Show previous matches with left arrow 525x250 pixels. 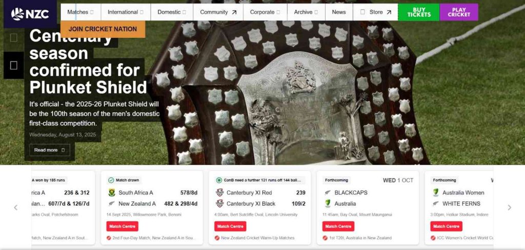click(x=16, y=207)
